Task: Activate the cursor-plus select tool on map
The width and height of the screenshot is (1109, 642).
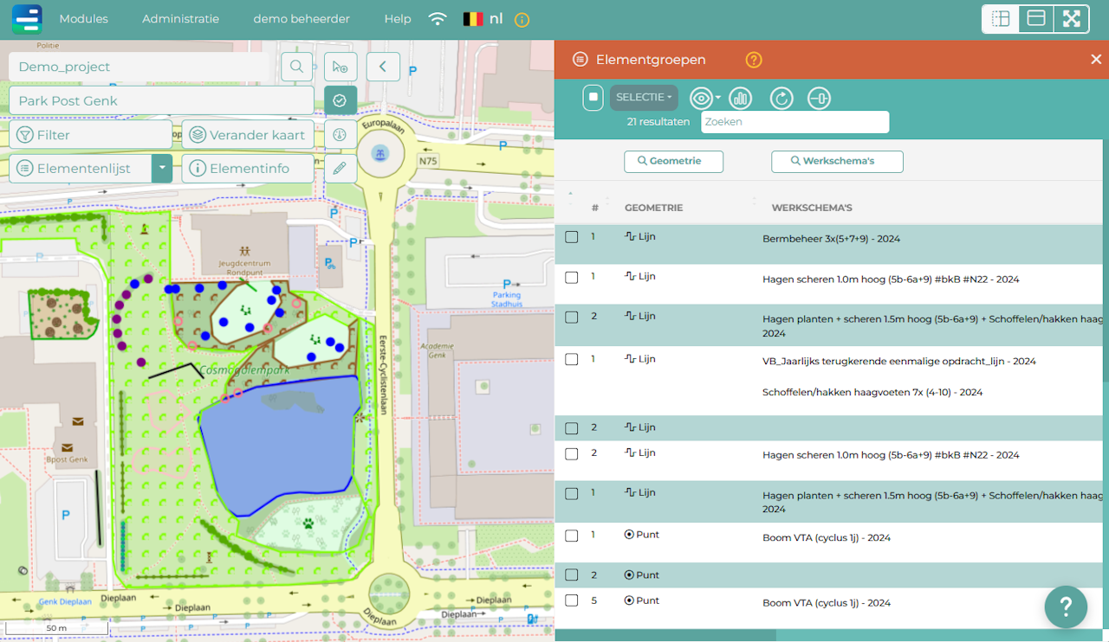Action: [340, 67]
